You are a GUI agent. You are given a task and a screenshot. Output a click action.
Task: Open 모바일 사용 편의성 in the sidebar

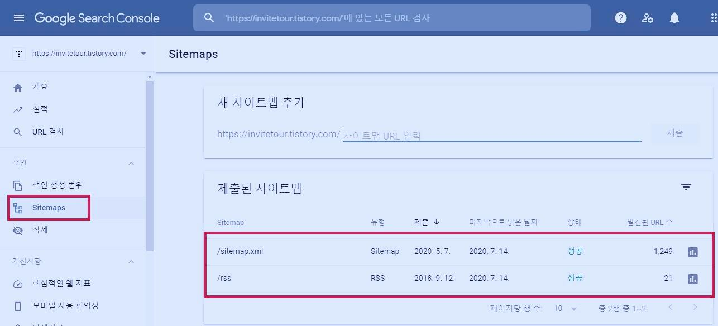[x=65, y=306]
